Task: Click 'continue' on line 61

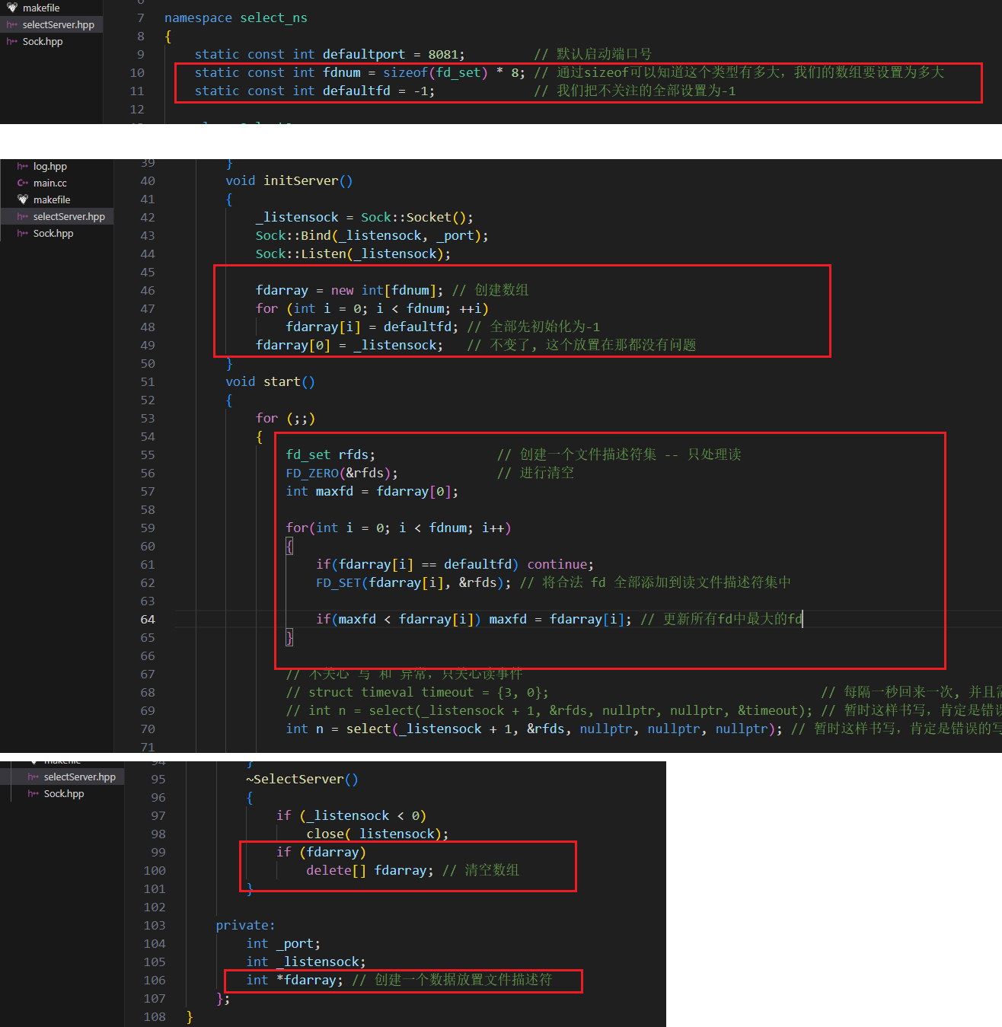Action: tap(557, 564)
